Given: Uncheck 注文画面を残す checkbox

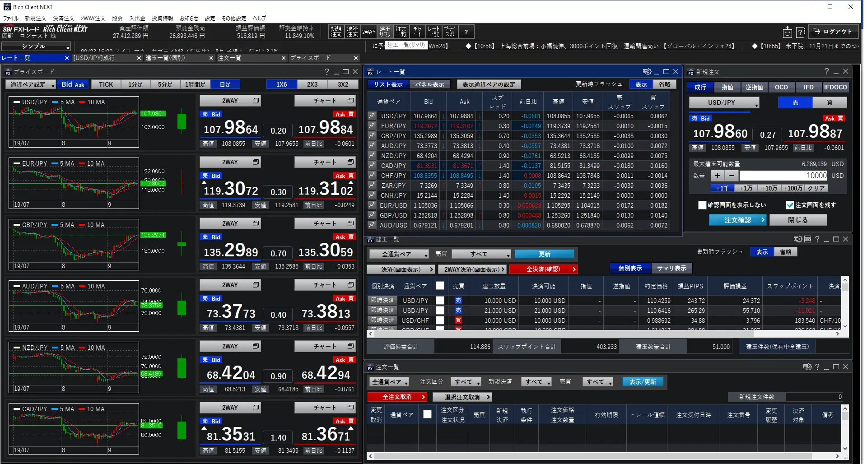Looking at the screenshot, I should pos(790,205).
